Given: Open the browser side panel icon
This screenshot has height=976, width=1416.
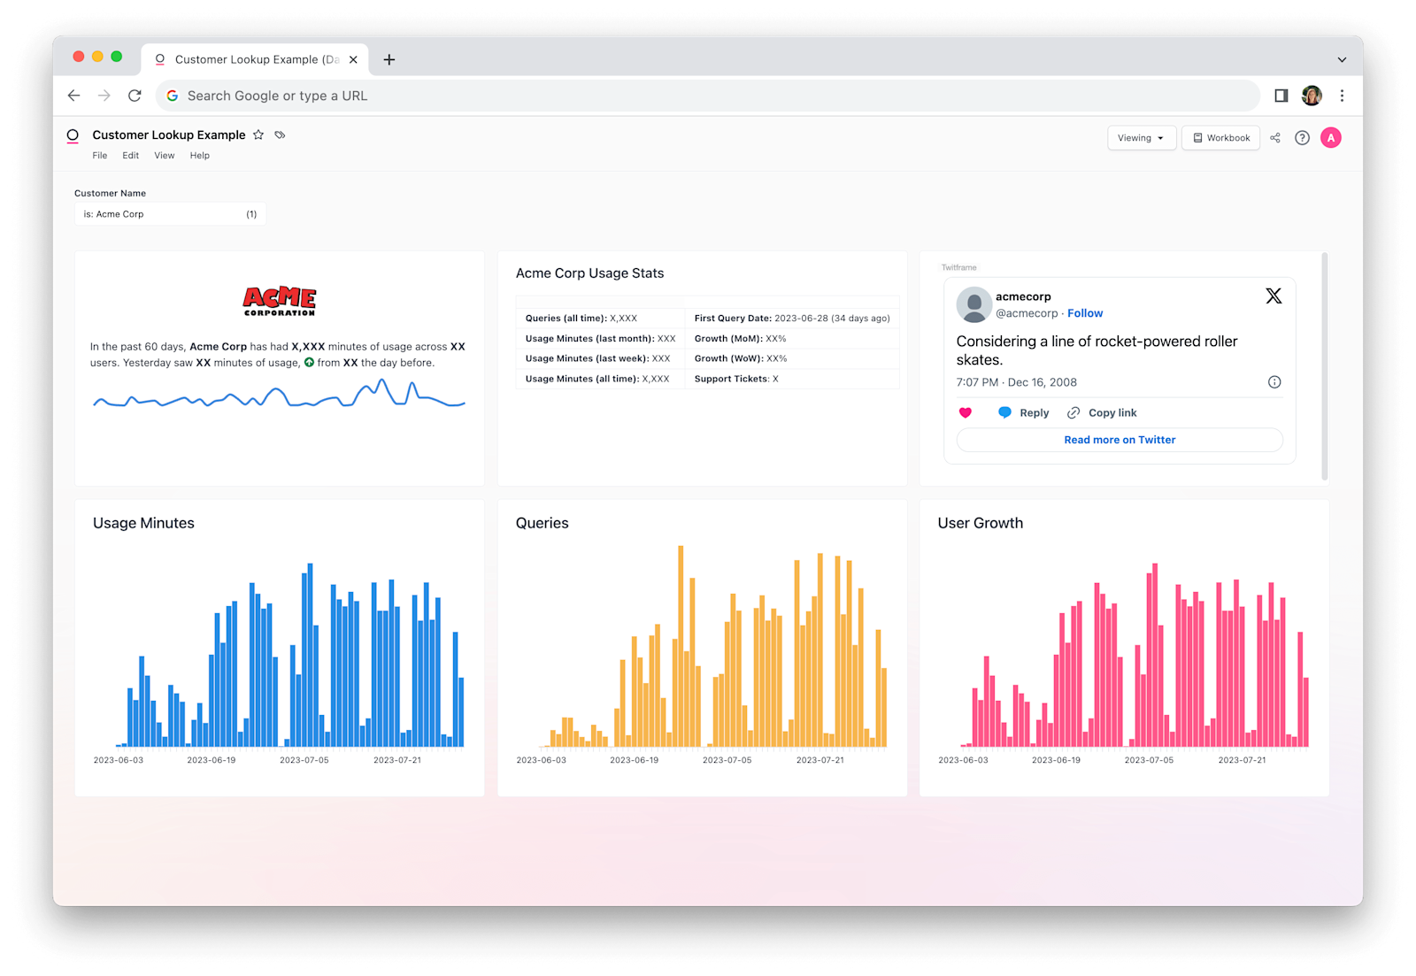Looking at the screenshot, I should pos(1281,96).
